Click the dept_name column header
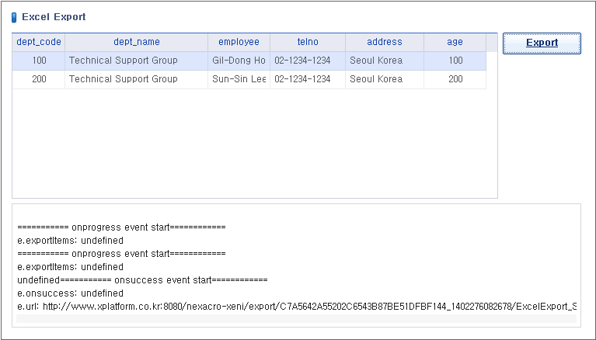 (136, 42)
